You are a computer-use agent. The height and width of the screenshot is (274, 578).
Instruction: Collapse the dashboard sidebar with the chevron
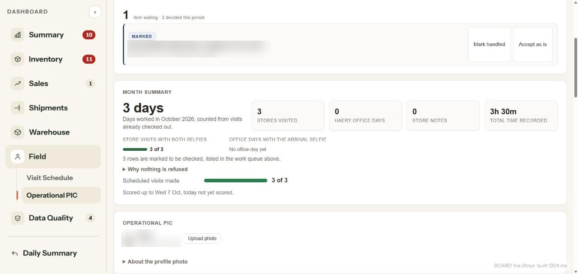pos(95,12)
